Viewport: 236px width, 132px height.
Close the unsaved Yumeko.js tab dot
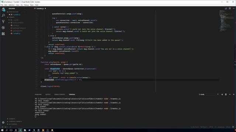pyautogui.click(x=45, y=8)
